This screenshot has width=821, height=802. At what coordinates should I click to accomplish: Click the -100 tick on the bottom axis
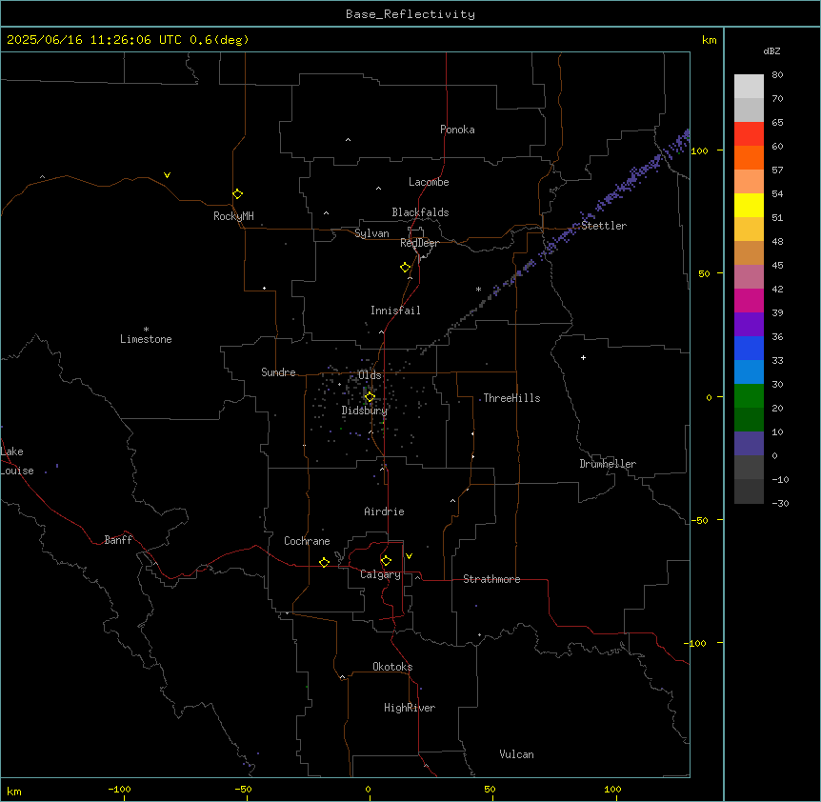coord(120,790)
